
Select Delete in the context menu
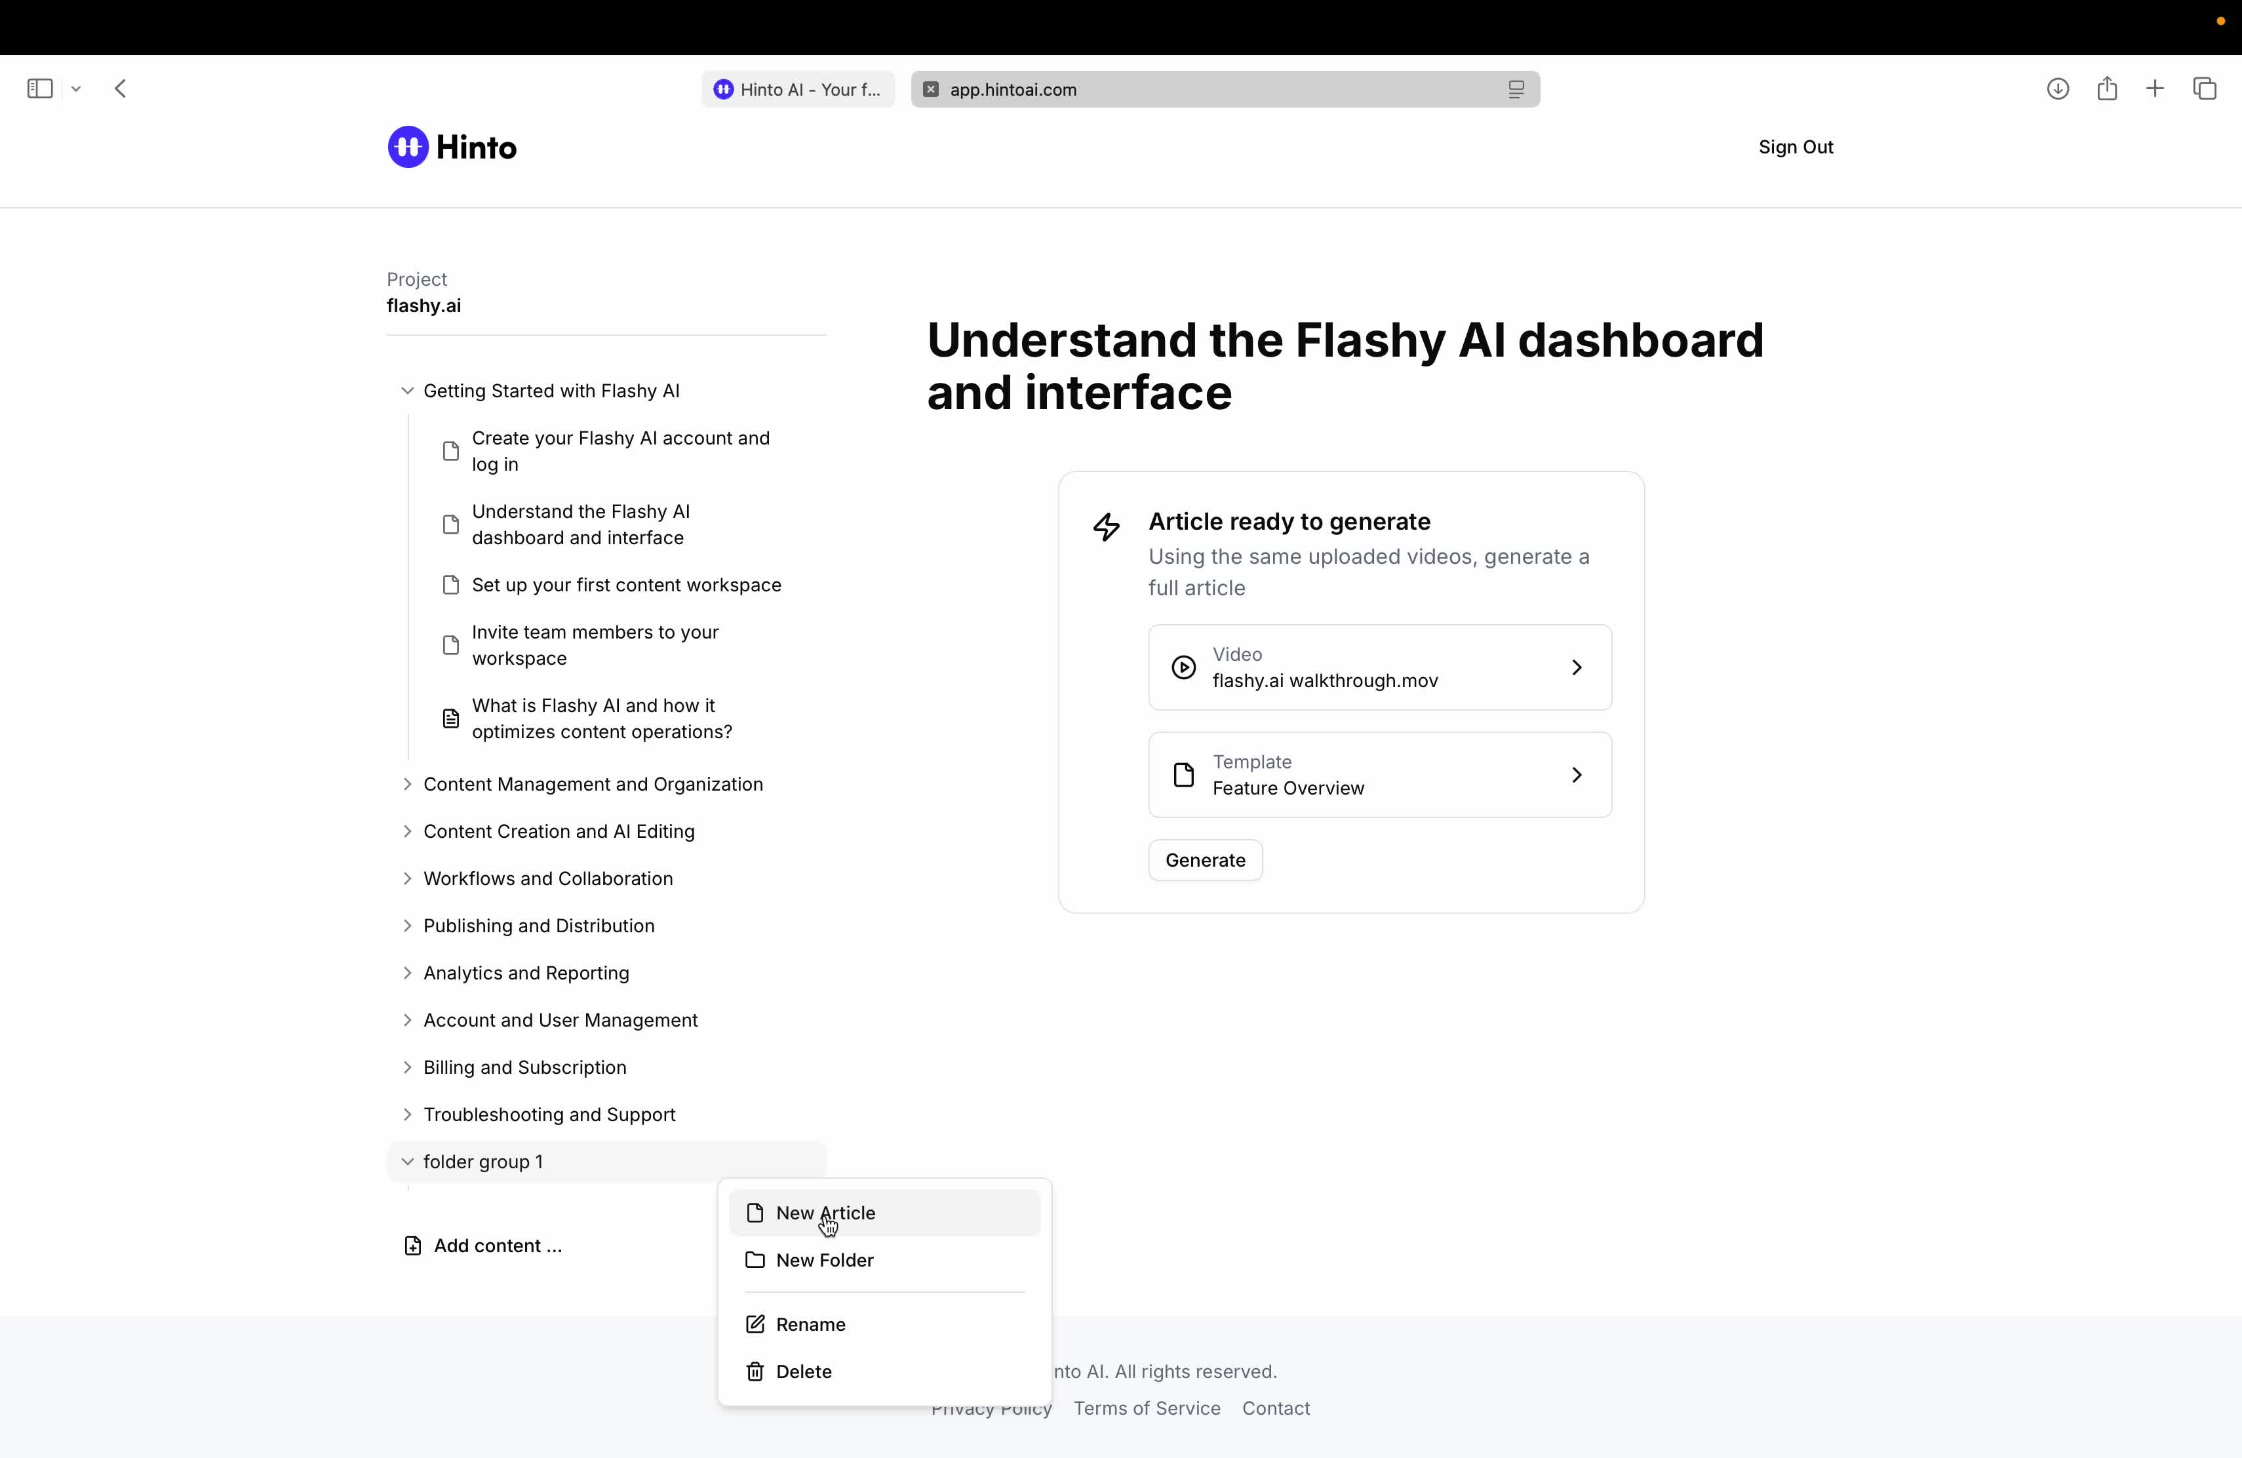click(x=804, y=1371)
